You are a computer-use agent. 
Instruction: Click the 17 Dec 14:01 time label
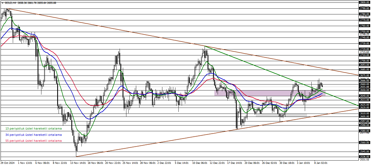235,163
